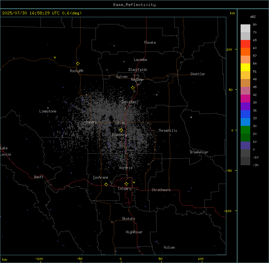Image resolution: width=269 pixels, height=263 pixels.
Task: Select the orange 60-57 dBZ legend swatch
Action: 245,52
